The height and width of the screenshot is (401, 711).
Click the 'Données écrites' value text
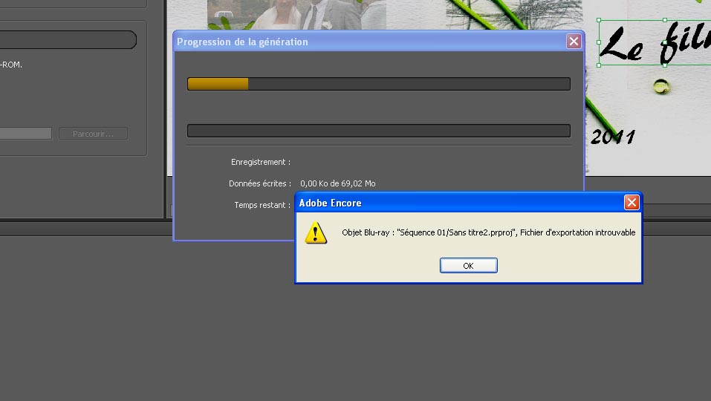338,183
